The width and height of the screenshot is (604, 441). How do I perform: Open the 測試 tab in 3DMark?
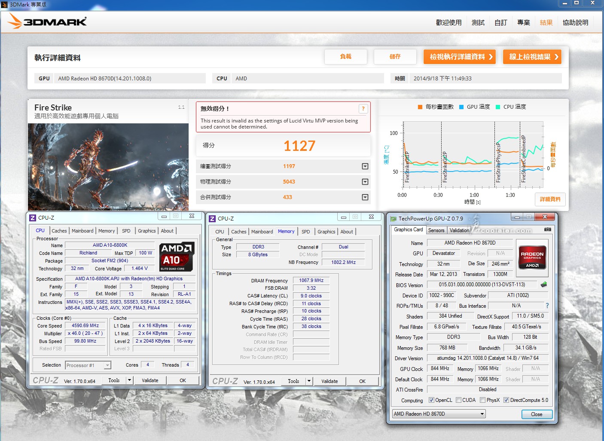click(478, 22)
